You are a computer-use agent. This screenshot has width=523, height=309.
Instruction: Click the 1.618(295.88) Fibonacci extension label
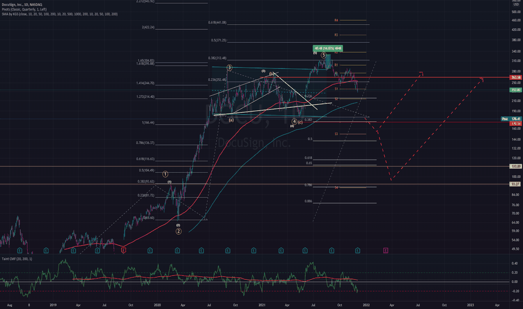[x=146, y=63]
